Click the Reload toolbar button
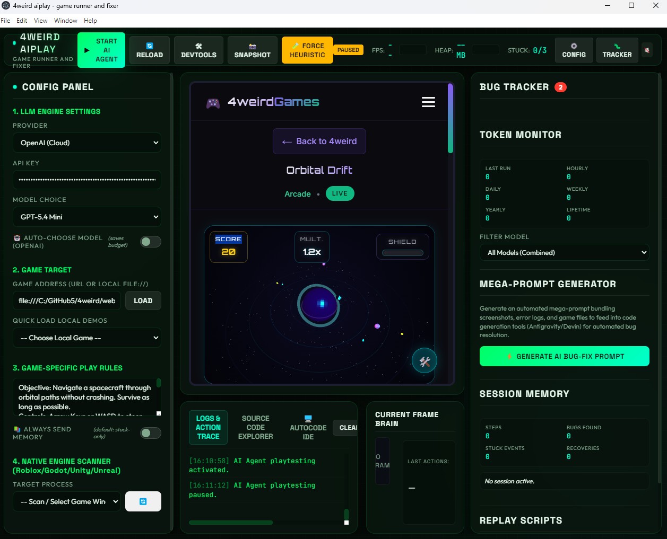 [x=150, y=50]
